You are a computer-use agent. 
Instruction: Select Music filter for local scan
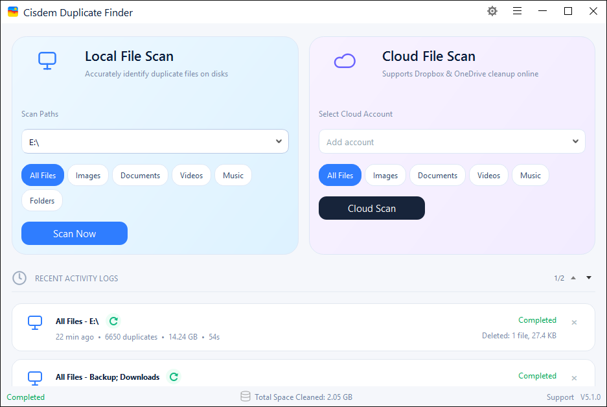233,175
